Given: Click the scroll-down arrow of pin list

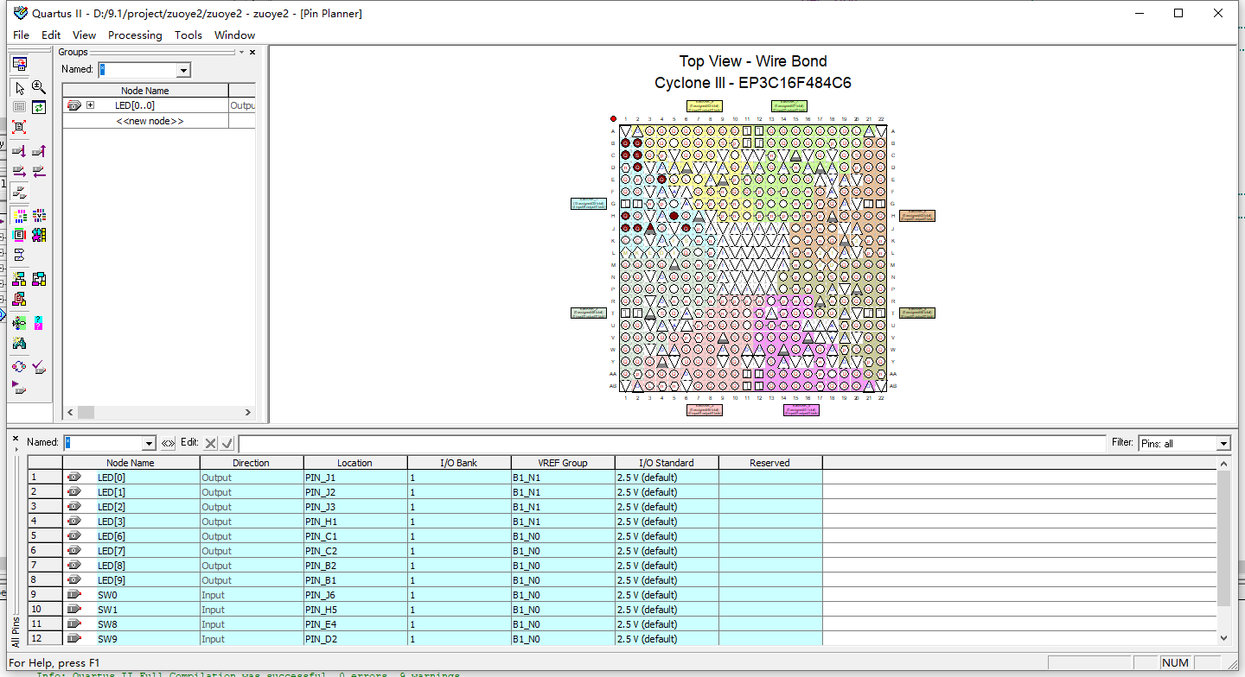Looking at the screenshot, I should (x=1223, y=638).
